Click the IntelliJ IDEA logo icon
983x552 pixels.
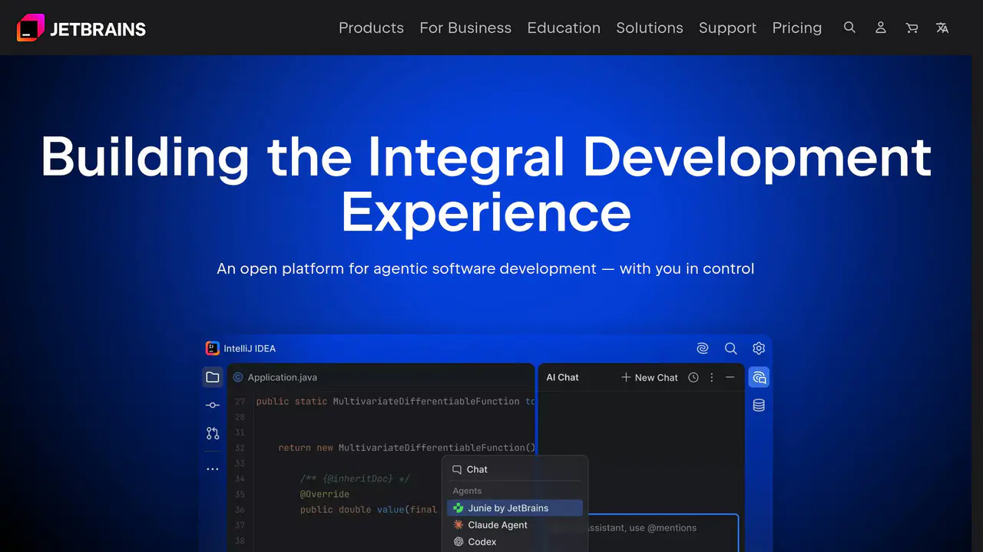tap(213, 348)
